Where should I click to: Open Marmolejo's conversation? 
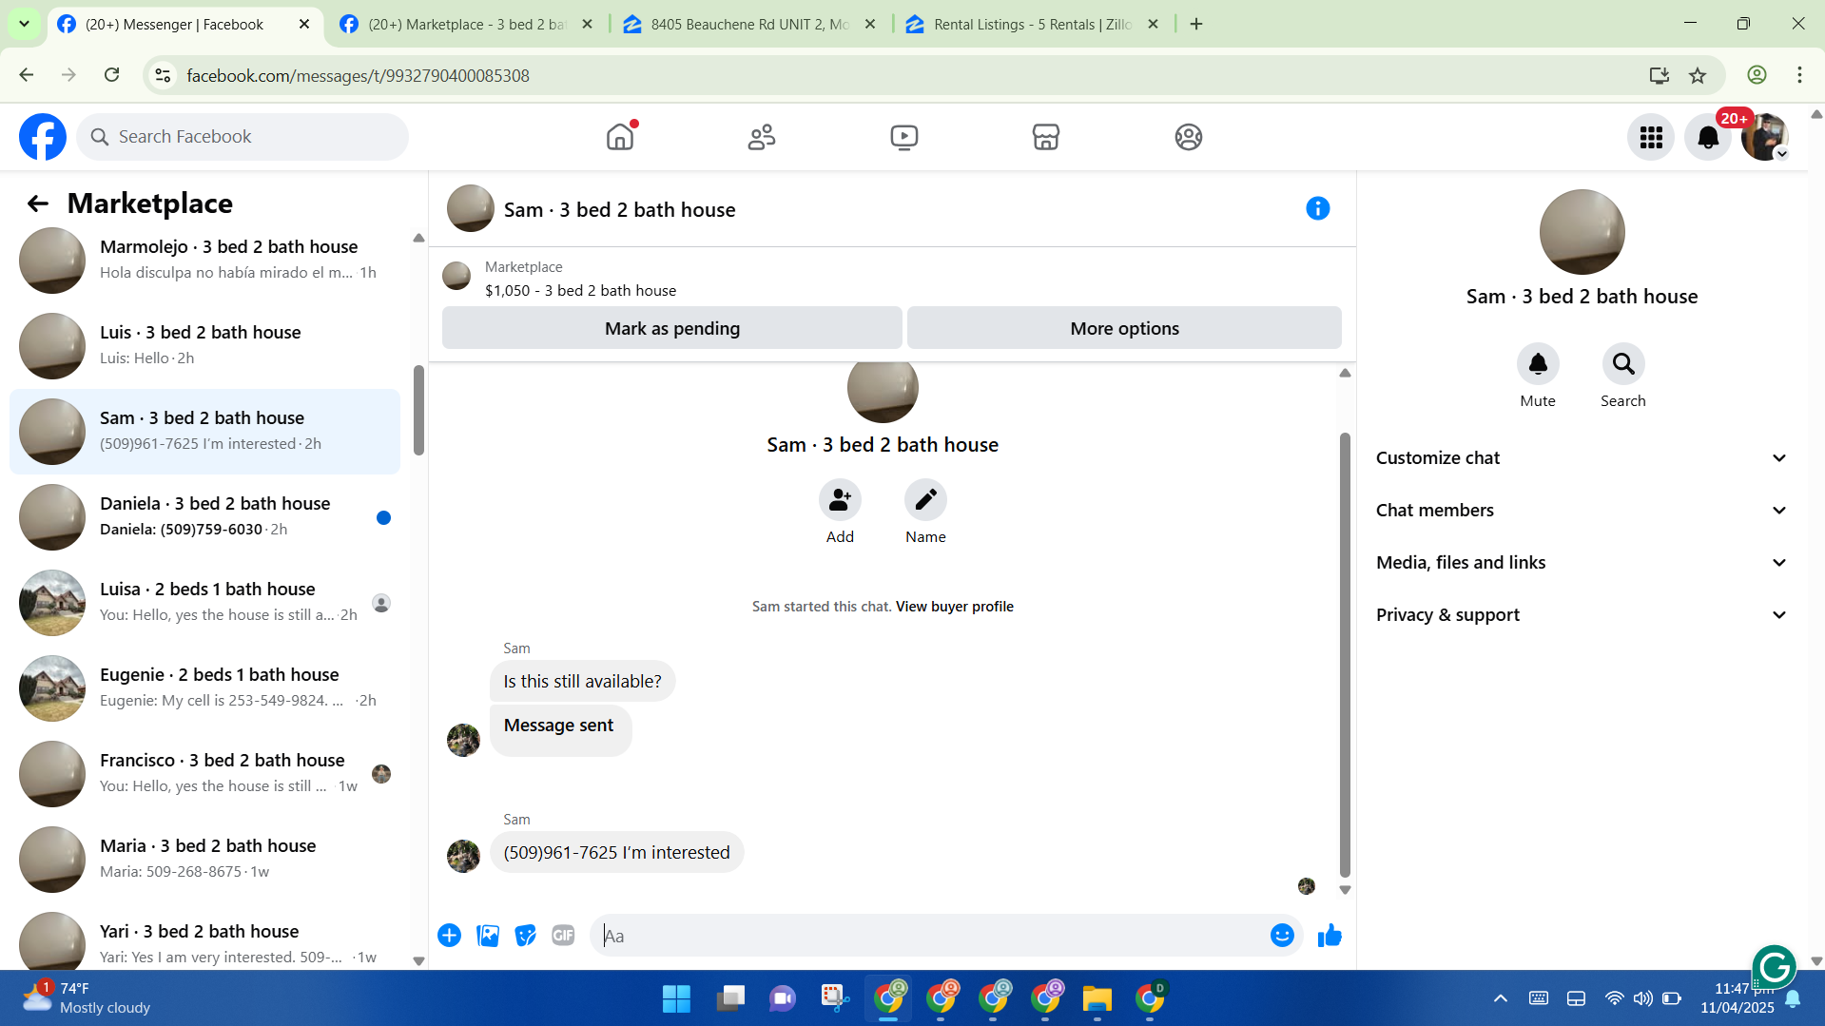(x=204, y=261)
